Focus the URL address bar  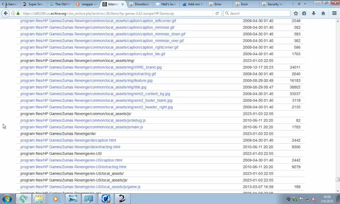pyautogui.click(x=117, y=13)
